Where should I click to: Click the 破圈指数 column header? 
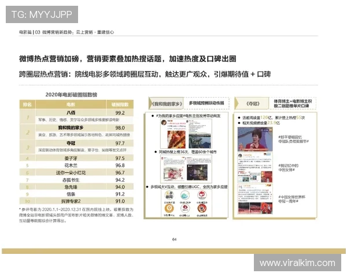coord(120,104)
